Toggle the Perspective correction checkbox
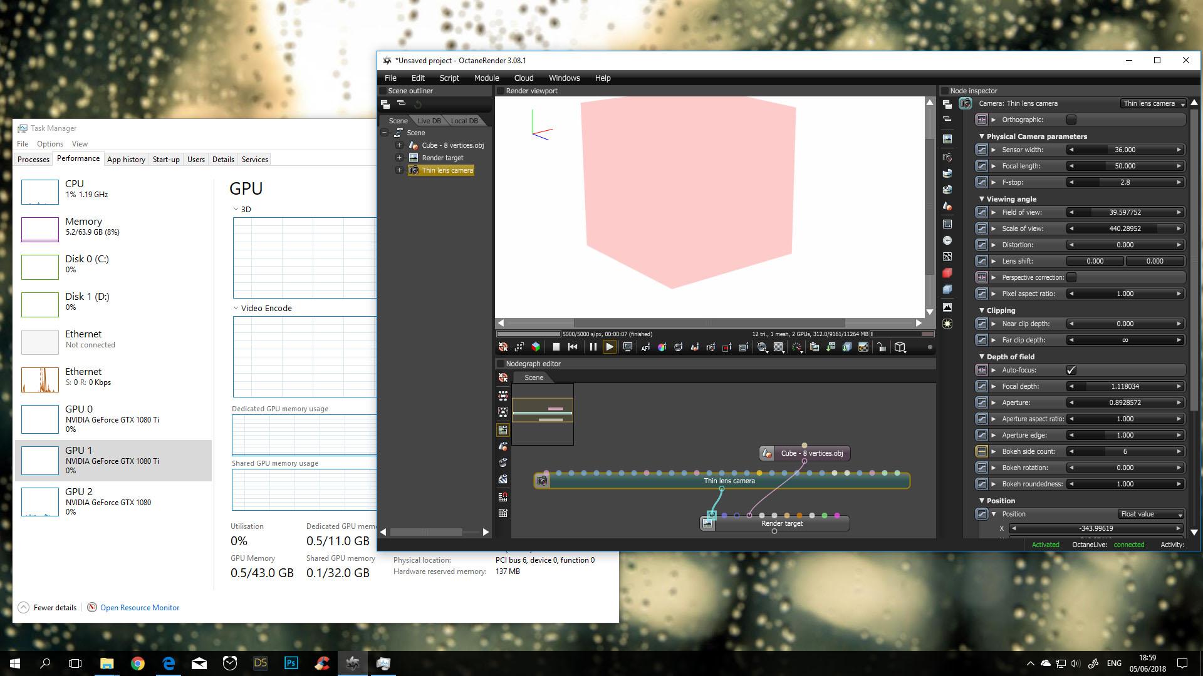 (1071, 277)
